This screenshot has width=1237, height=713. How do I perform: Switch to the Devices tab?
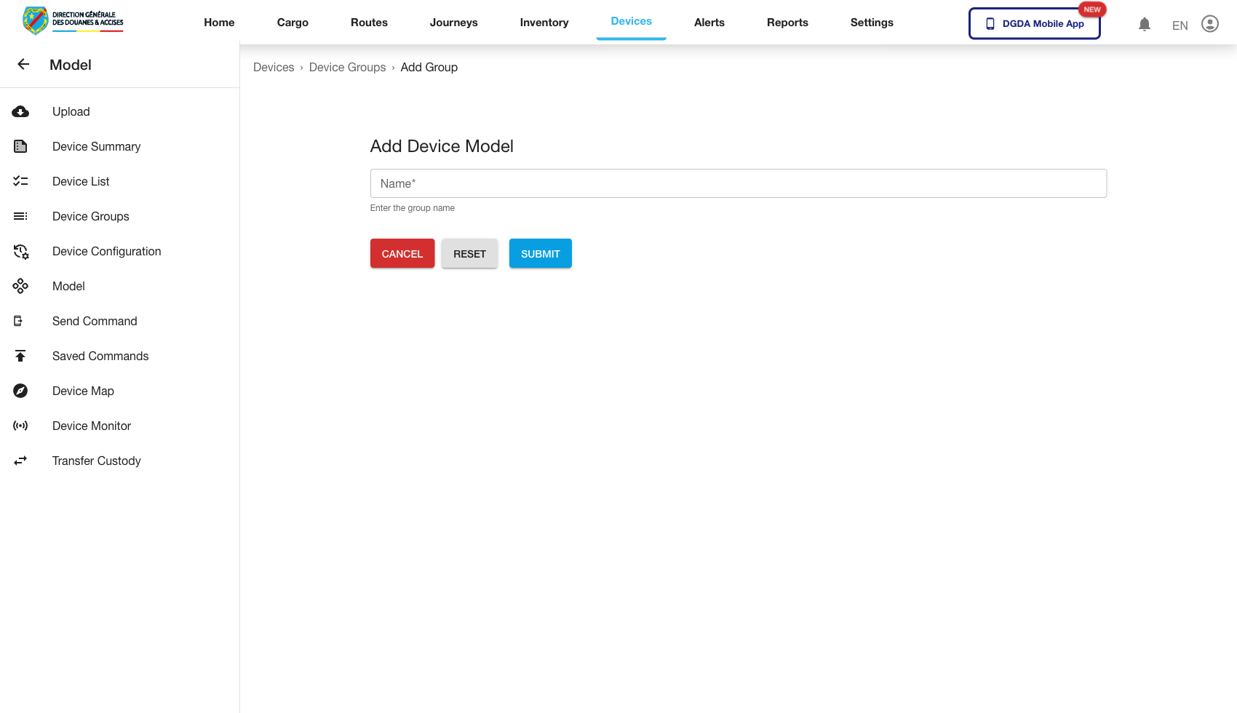tap(631, 21)
